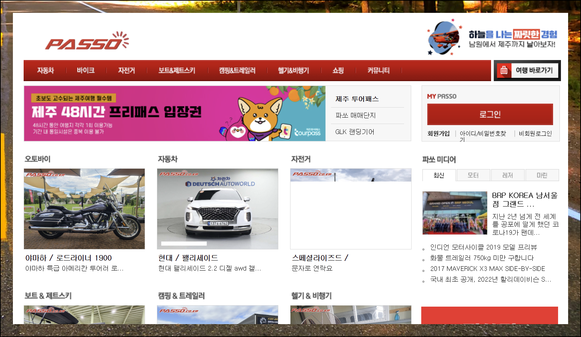Click 지난 2년 넘게 전 세계 excerpt
The image size is (581, 337).
pyautogui.click(x=525, y=224)
